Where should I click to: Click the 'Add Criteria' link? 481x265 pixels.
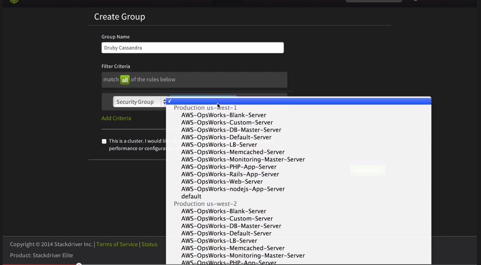click(x=116, y=118)
